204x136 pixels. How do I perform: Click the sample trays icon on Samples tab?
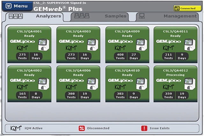(x=82, y=16)
